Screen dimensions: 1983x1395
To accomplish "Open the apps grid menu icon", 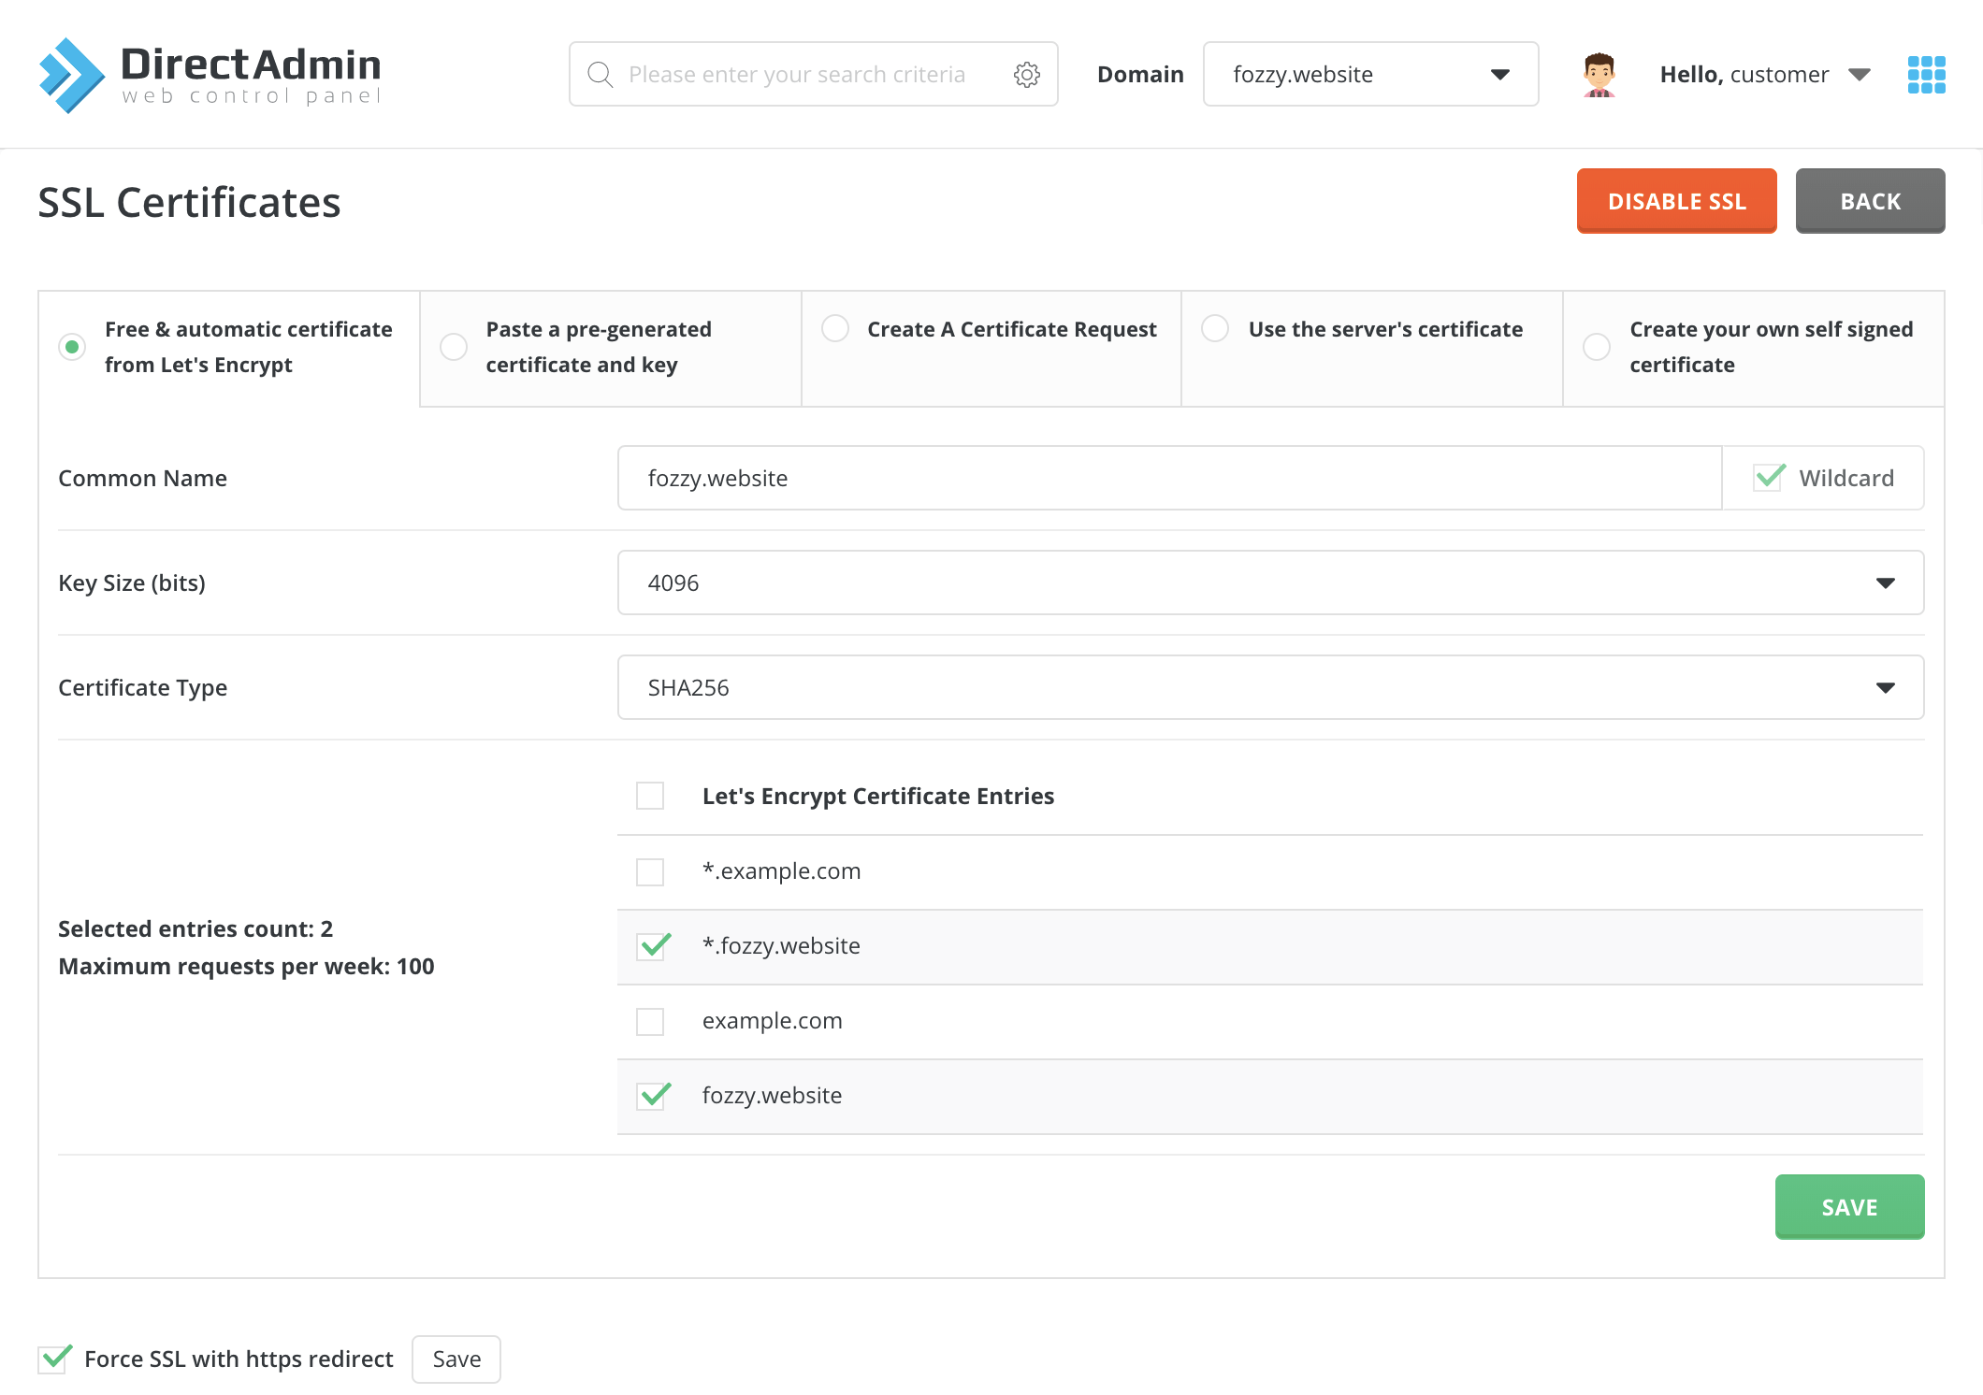I will (x=1926, y=75).
